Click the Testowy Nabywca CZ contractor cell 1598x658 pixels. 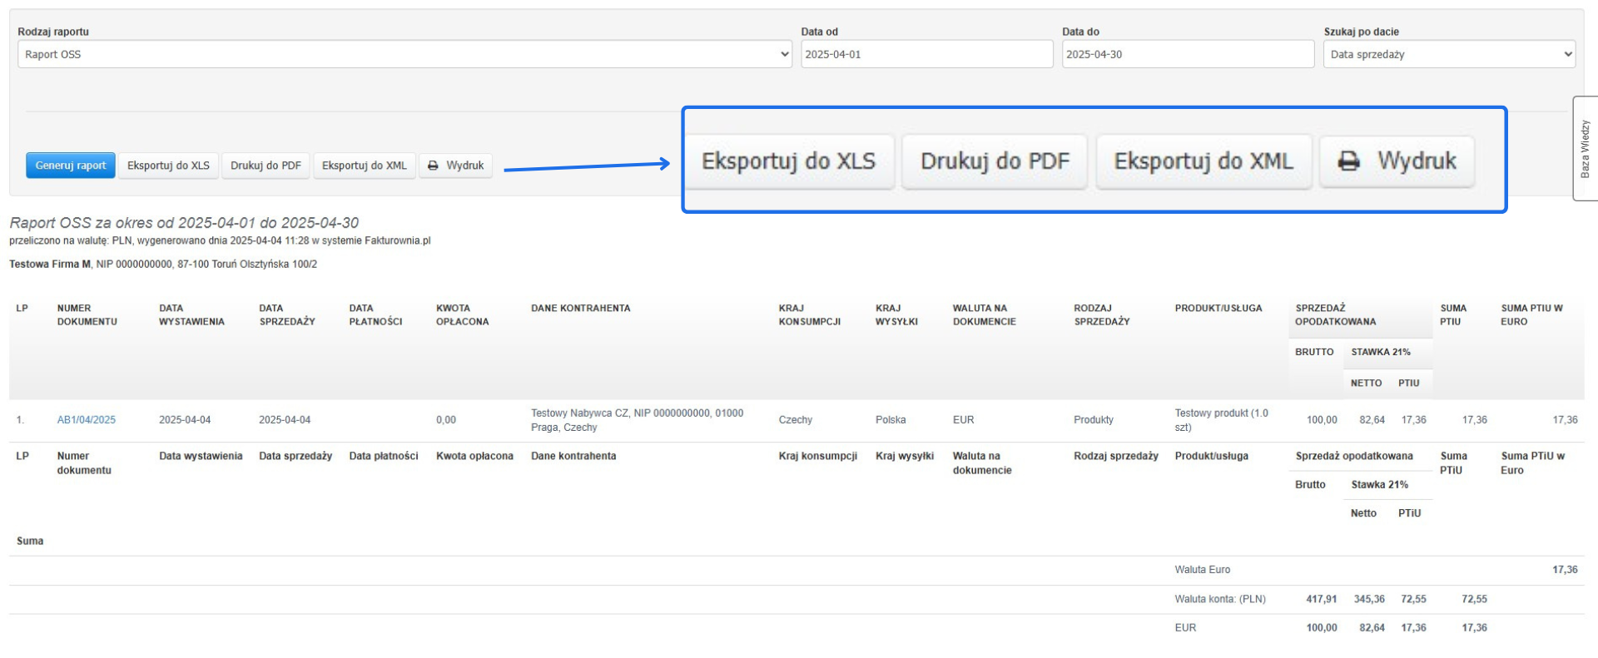637,420
